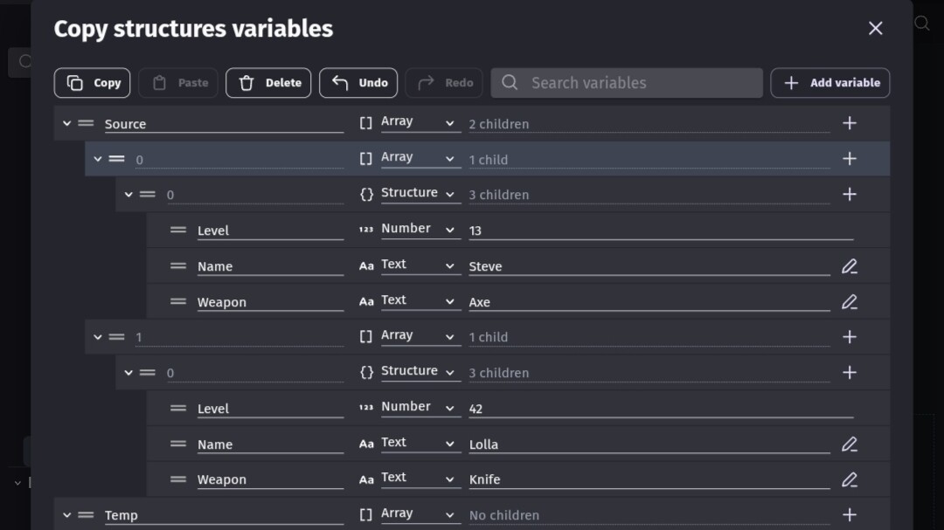
Task: Click the edit pencil for Axe value
Action: click(849, 302)
